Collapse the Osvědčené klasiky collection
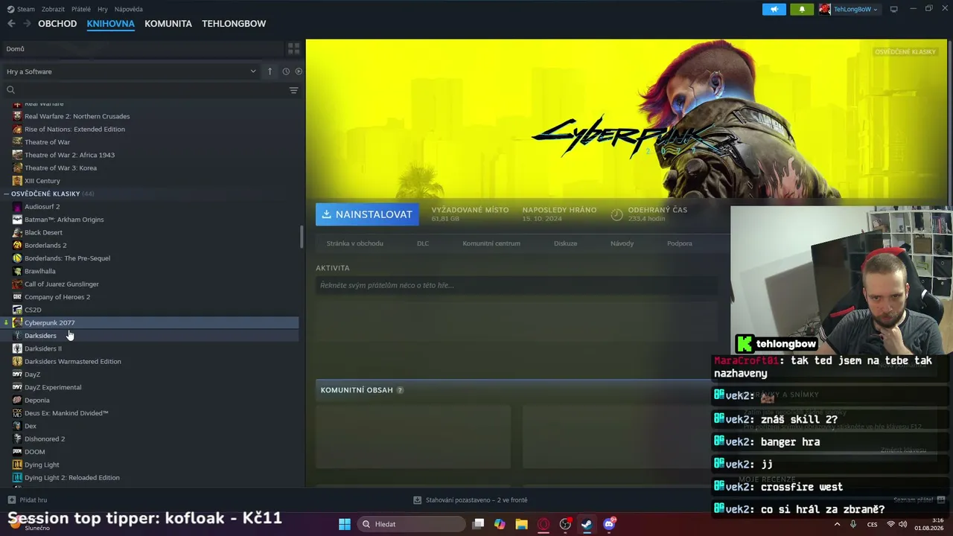 pos(7,194)
